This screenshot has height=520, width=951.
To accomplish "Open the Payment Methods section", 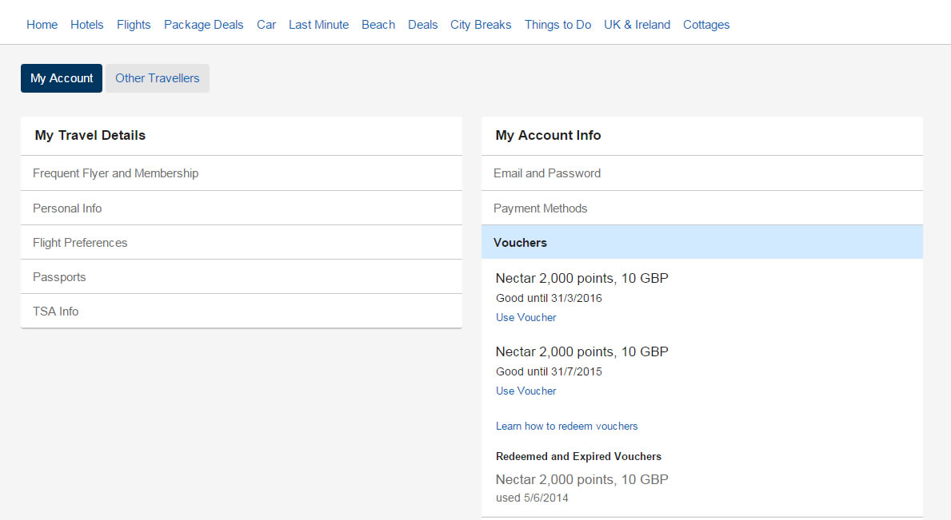I will [540, 208].
